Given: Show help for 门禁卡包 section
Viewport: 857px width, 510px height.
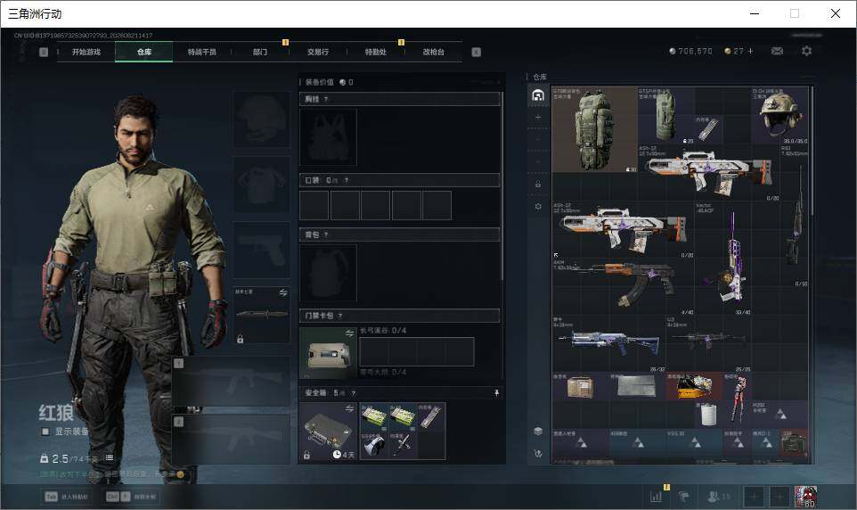Looking at the screenshot, I should coord(340,316).
